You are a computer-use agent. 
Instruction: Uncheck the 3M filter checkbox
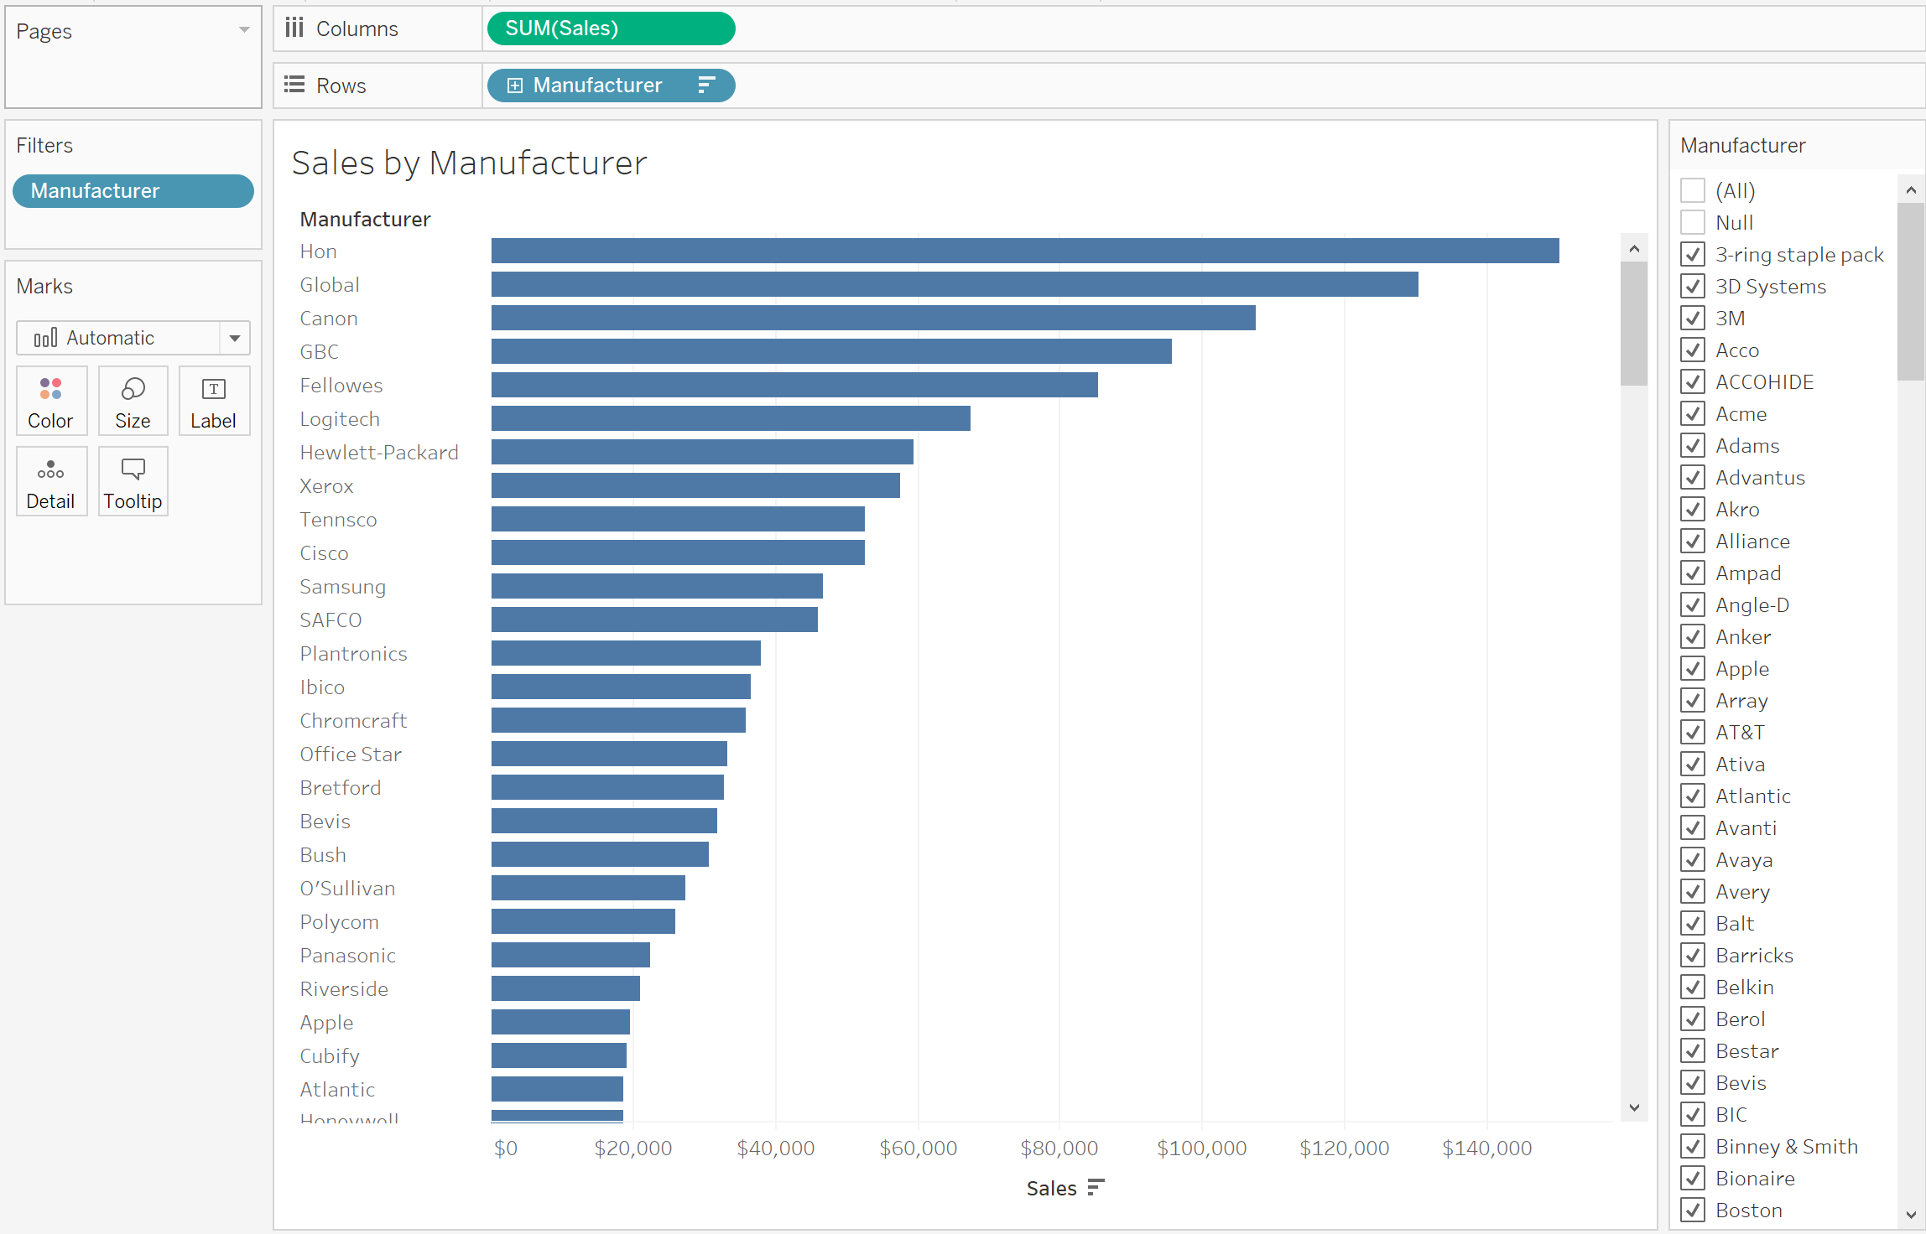(1693, 318)
